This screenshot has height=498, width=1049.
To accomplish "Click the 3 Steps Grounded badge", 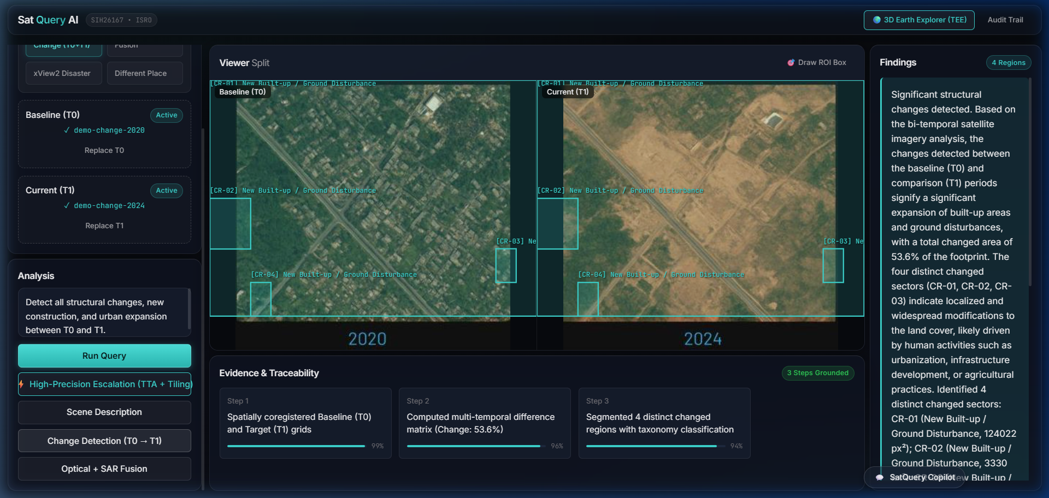I will 818,373.
